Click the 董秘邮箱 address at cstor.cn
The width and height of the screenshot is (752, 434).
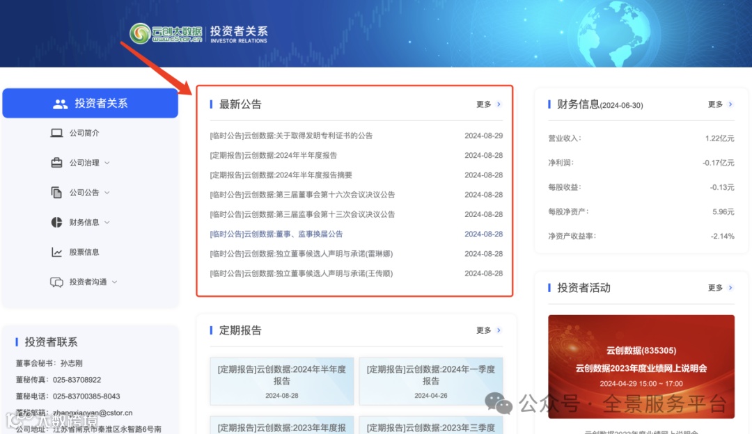click(x=93, y=412)
